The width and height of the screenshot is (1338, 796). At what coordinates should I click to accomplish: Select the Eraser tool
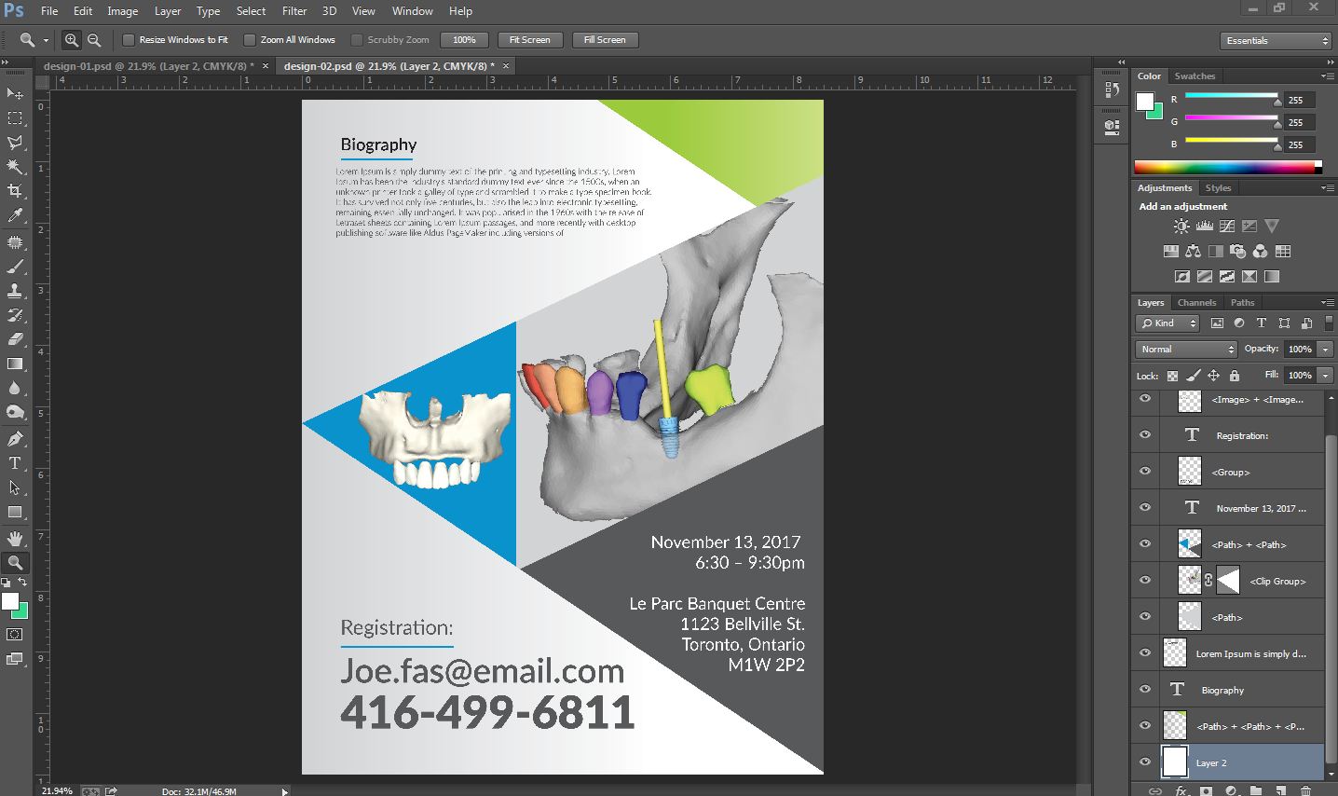pos(15,339)
